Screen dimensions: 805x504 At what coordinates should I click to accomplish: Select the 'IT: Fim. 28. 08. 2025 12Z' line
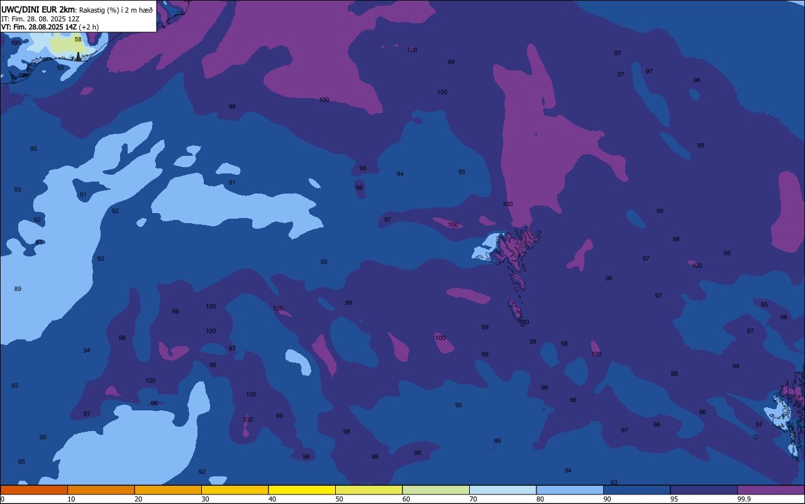coord(40,18)
